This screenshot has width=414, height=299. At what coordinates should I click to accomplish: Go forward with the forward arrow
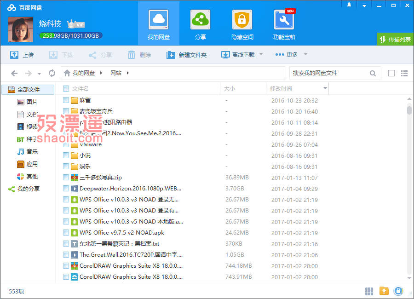28,73
